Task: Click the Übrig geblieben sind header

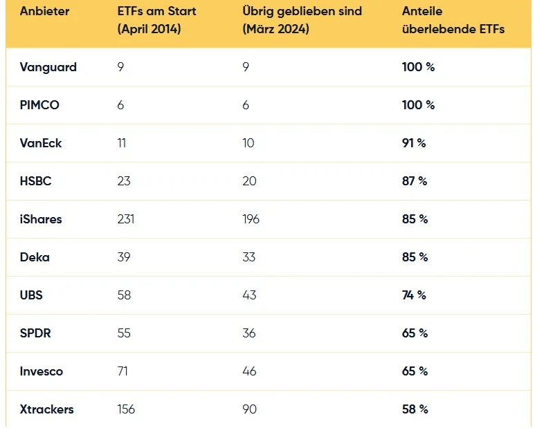Action: pos(302,20)
